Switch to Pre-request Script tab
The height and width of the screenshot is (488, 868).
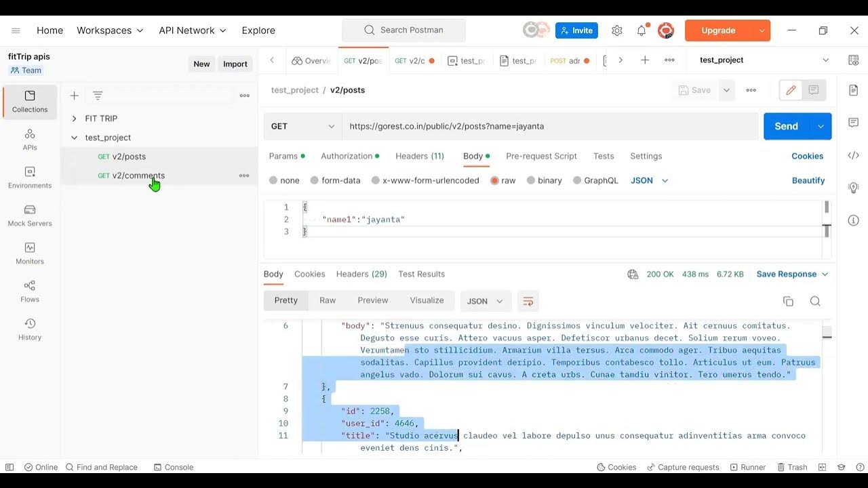[x=541, y=156]
